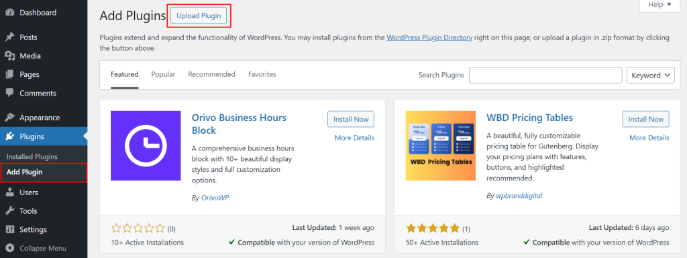Click the five-star rating of WBD Pricing Tables
The width and height of the screenshot is (687, 258).
tap(433, 228)
